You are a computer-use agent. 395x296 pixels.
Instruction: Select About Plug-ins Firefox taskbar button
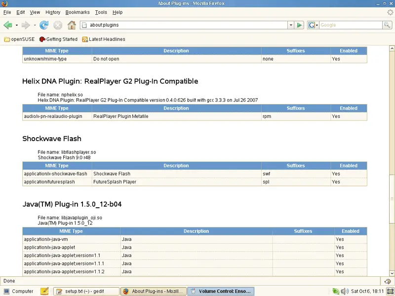point(154,291)
